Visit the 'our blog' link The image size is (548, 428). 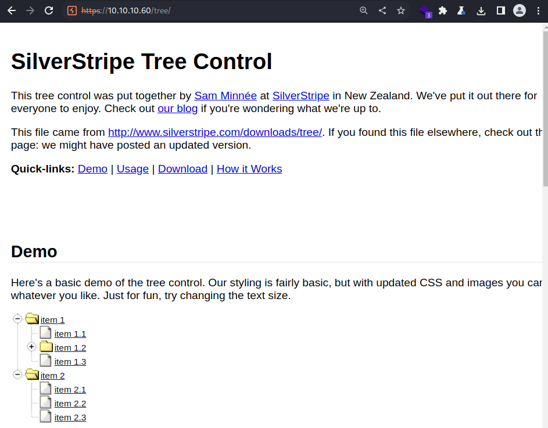pyautogui.click(x=178, y=109)
